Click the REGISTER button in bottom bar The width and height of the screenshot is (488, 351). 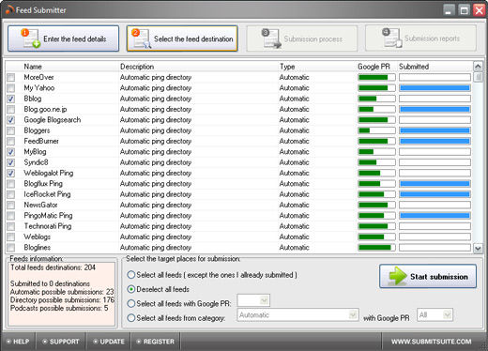(156, 342)
